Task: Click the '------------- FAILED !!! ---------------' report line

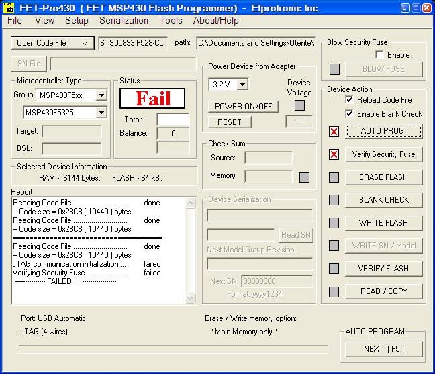Action: (66, 281)
